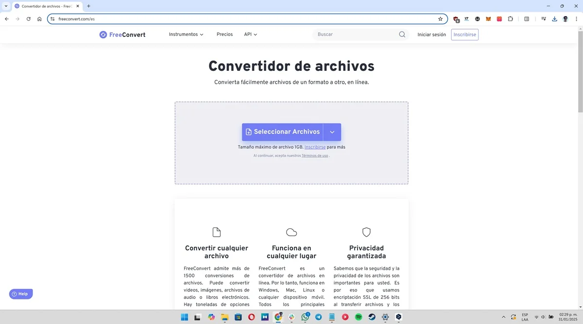The height and width of the screenshot is (324, 583).
Task: Open the Chrome extensions puzzle icon
Action: (510, 19)
